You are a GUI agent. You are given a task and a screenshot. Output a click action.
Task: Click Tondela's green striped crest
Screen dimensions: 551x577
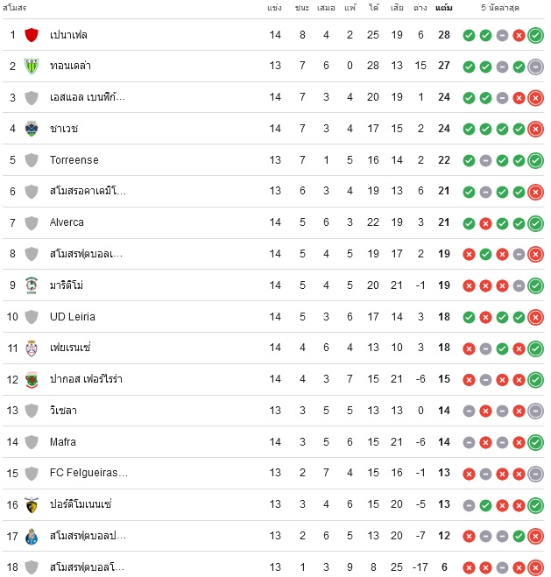pyautogui.click(x=32, y=67)
